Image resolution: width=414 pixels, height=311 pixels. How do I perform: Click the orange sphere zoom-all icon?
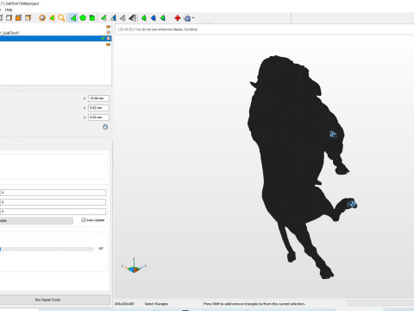click(x=42, y=18)
